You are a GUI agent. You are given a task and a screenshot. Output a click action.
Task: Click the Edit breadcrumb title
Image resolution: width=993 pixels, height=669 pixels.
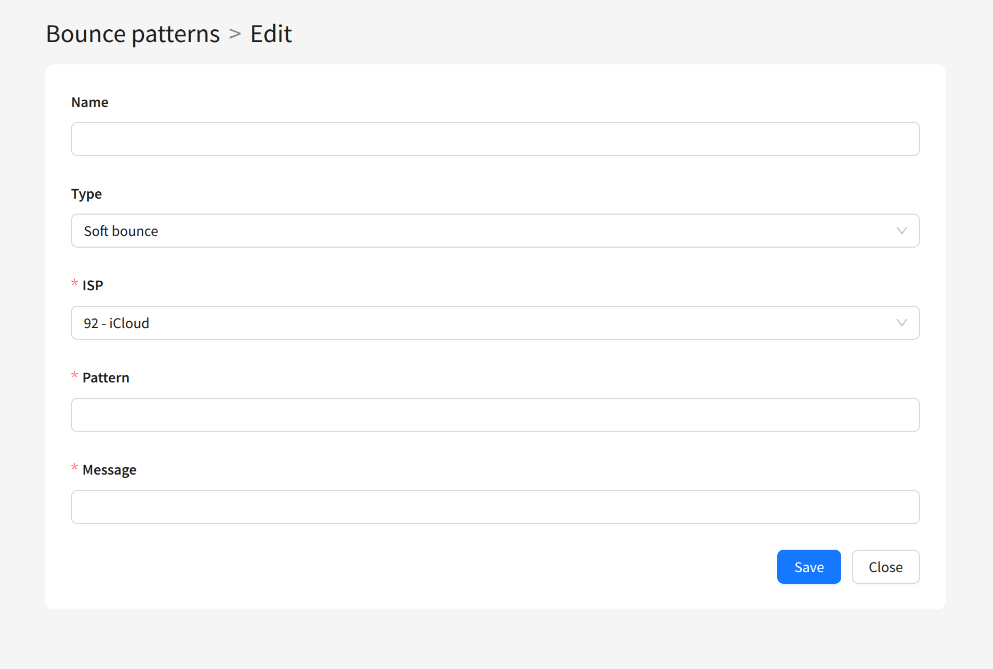tap(271, 34)
